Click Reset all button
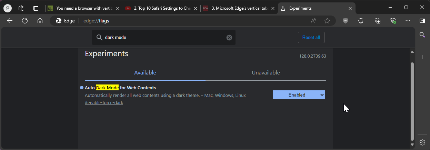The height and width of the screenshot is (150, 430). 311,37
